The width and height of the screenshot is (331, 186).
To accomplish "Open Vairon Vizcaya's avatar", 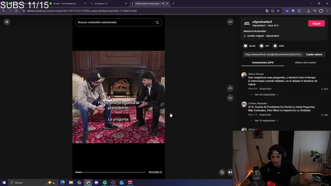I will click(x=244, y=75).
